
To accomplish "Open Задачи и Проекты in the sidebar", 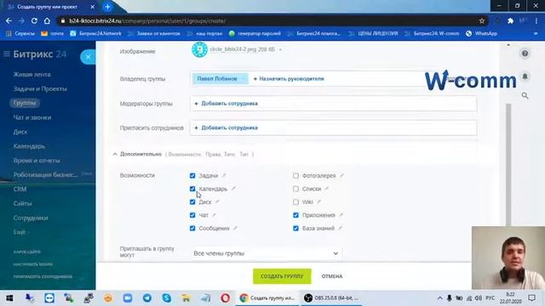I will click(40, 88).
